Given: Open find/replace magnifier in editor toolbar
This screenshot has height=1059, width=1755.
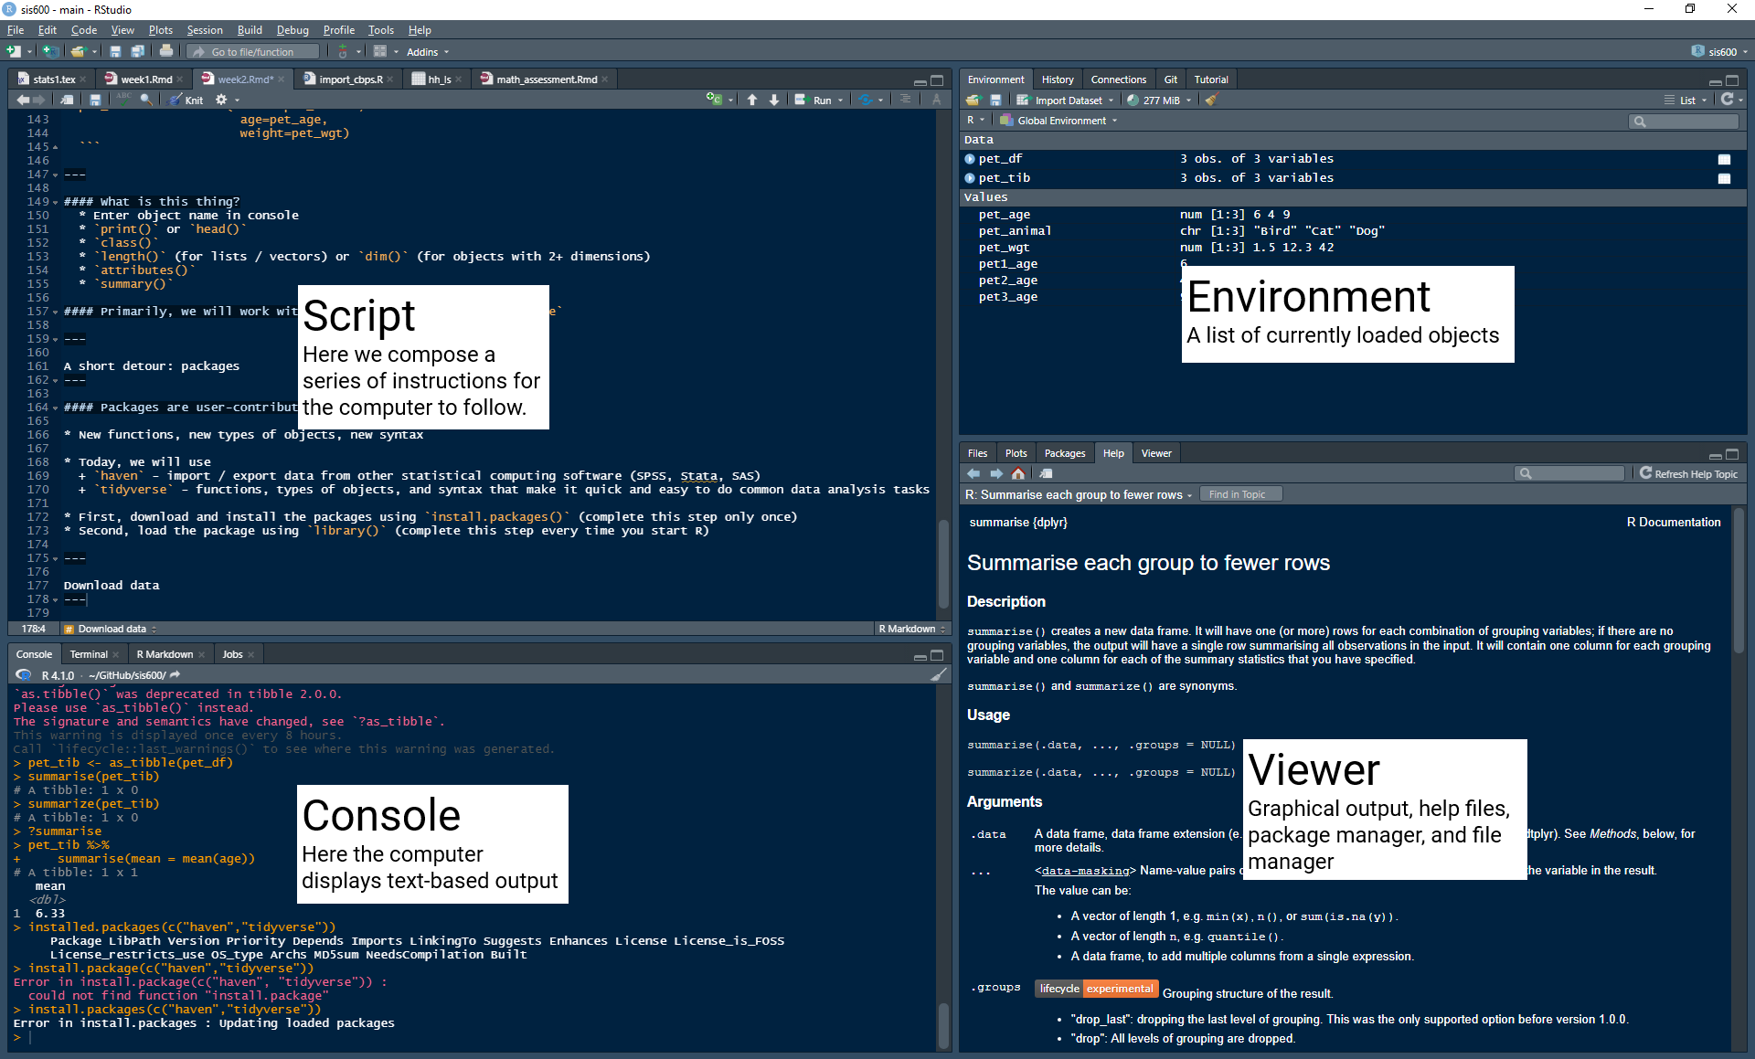Looking at the screenshot, I should [x=146, y=99].
